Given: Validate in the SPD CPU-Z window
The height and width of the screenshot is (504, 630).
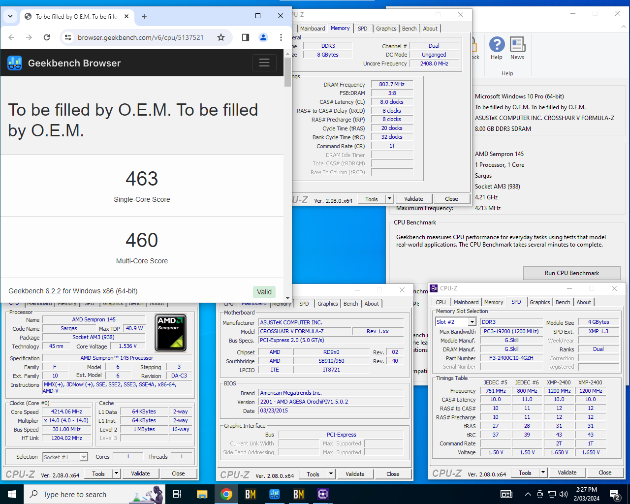Looking at the screenshot, I should pyautogui.click(x=567, y=472).
